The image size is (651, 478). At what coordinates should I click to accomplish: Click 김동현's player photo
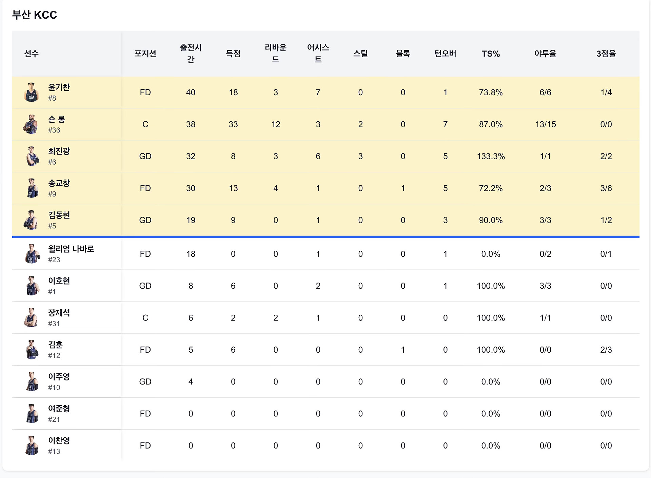[31, 220]
